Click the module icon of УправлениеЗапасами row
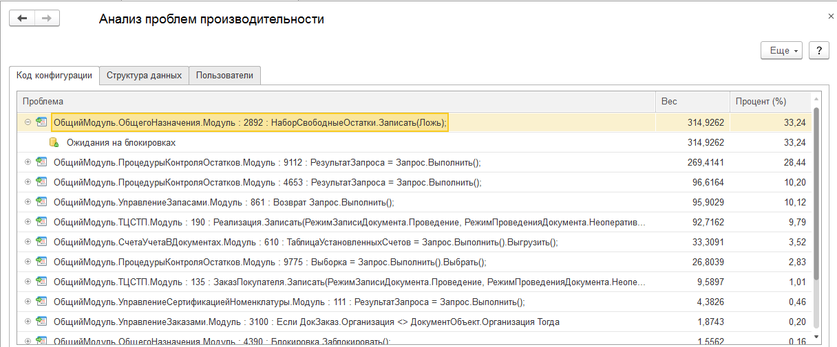The image size is (837, 347). tap(41, 203)
